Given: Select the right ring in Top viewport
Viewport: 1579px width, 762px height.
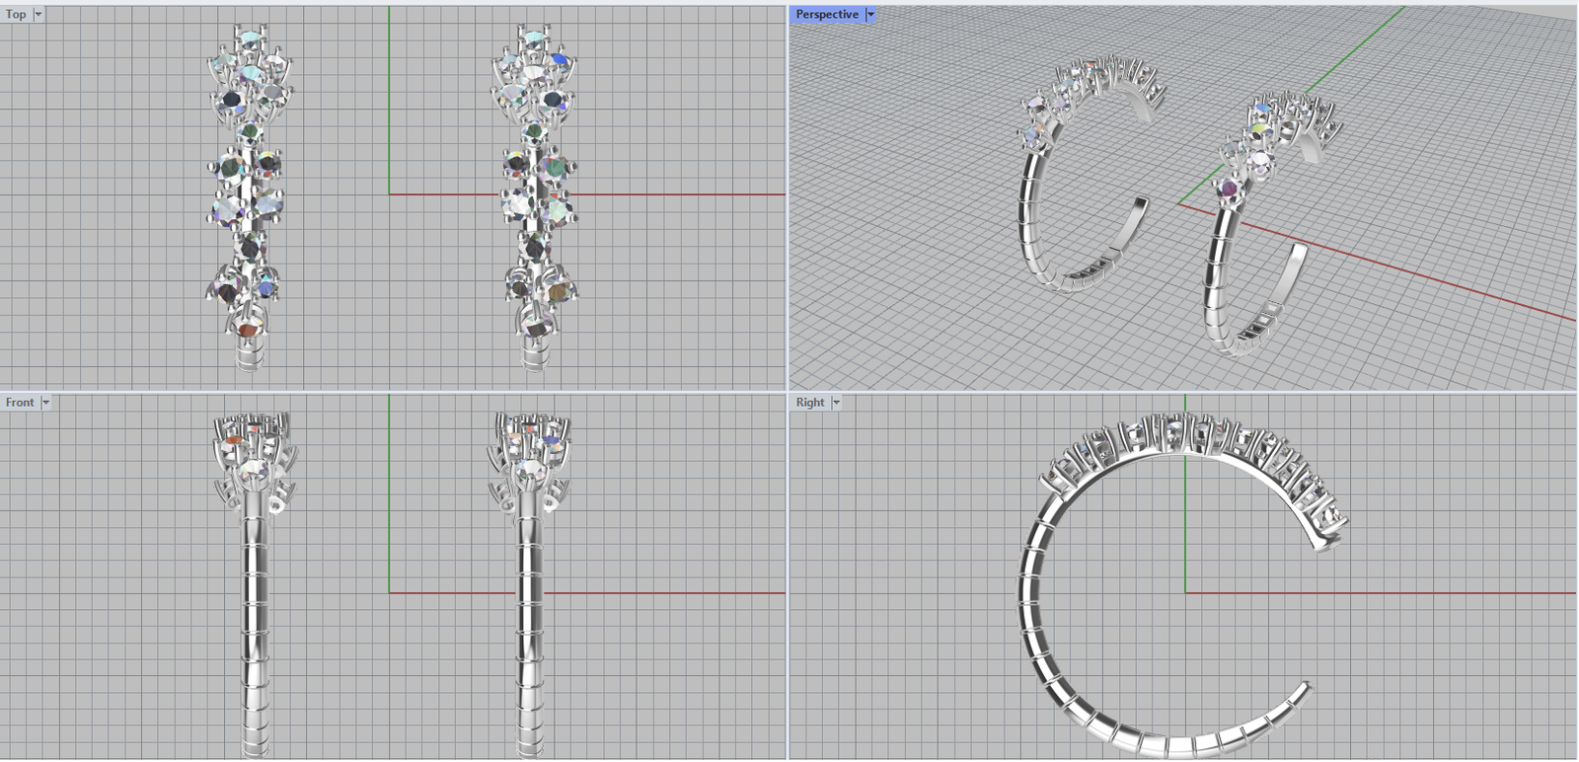Looking at the screenshot, I should 534,197.
